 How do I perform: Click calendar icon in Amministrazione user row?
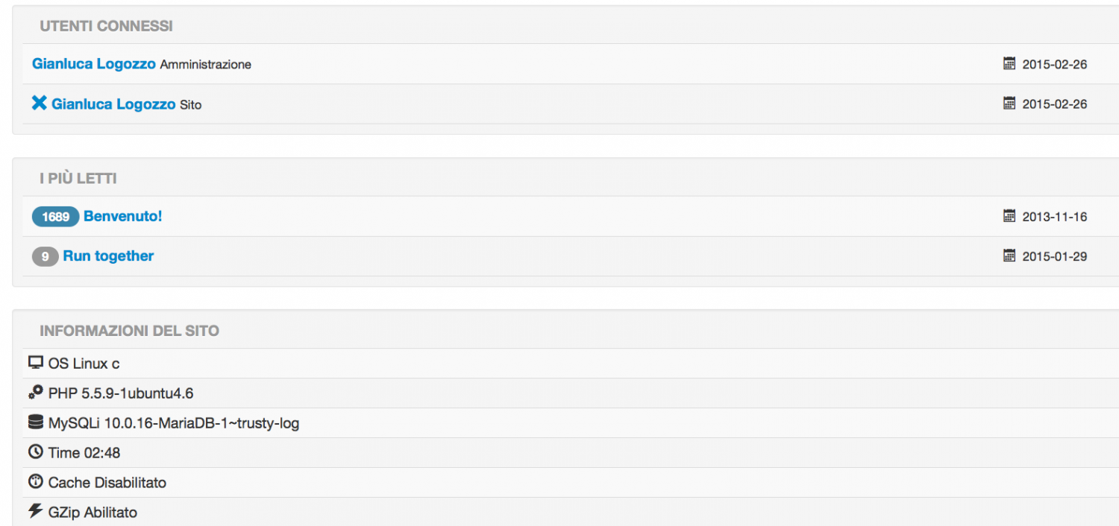[1009, 63]
